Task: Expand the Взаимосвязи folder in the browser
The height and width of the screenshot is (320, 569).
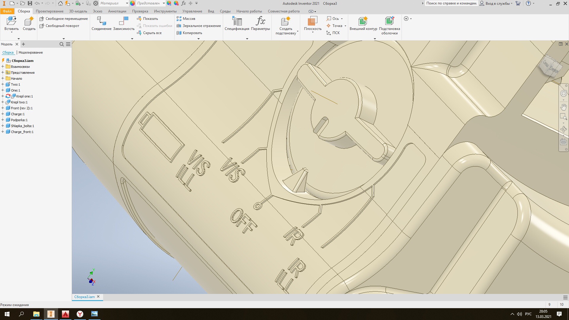Action: click(x=3, y=67)
